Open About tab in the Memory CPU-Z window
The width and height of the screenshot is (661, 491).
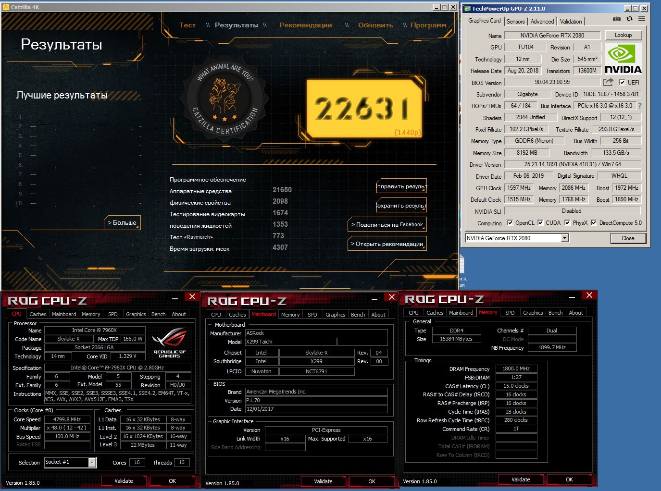coord(576,313)
